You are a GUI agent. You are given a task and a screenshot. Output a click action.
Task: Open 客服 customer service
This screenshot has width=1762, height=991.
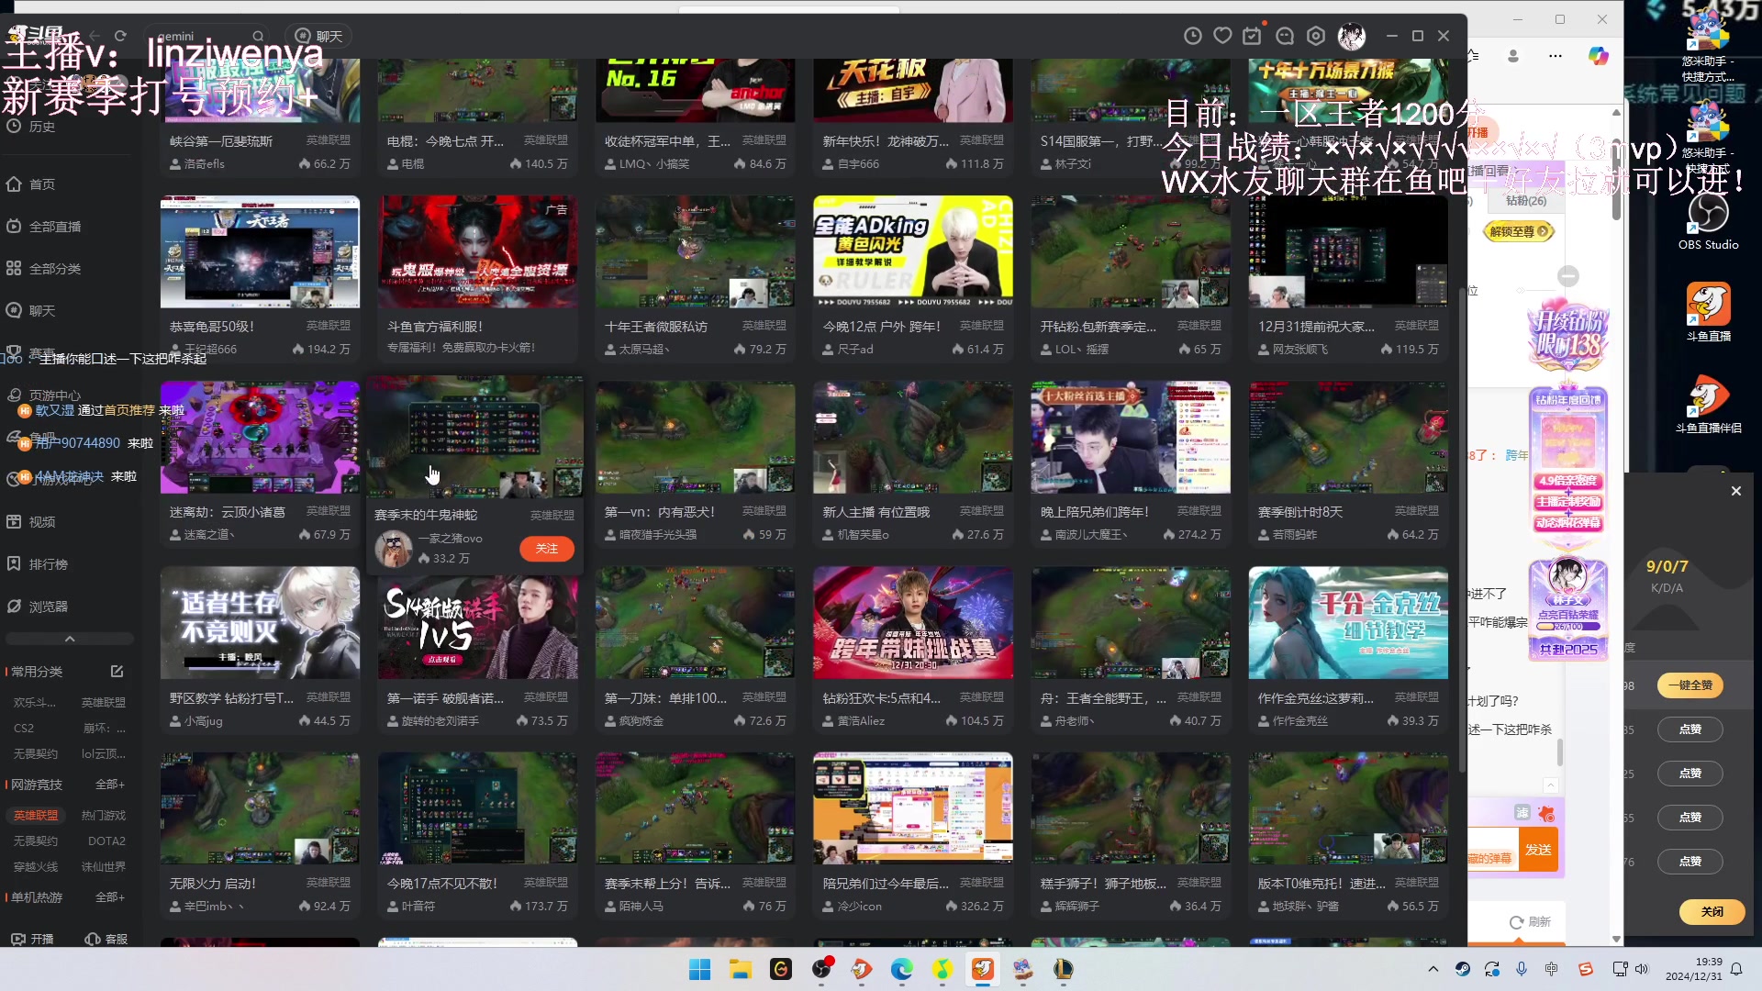106,939
